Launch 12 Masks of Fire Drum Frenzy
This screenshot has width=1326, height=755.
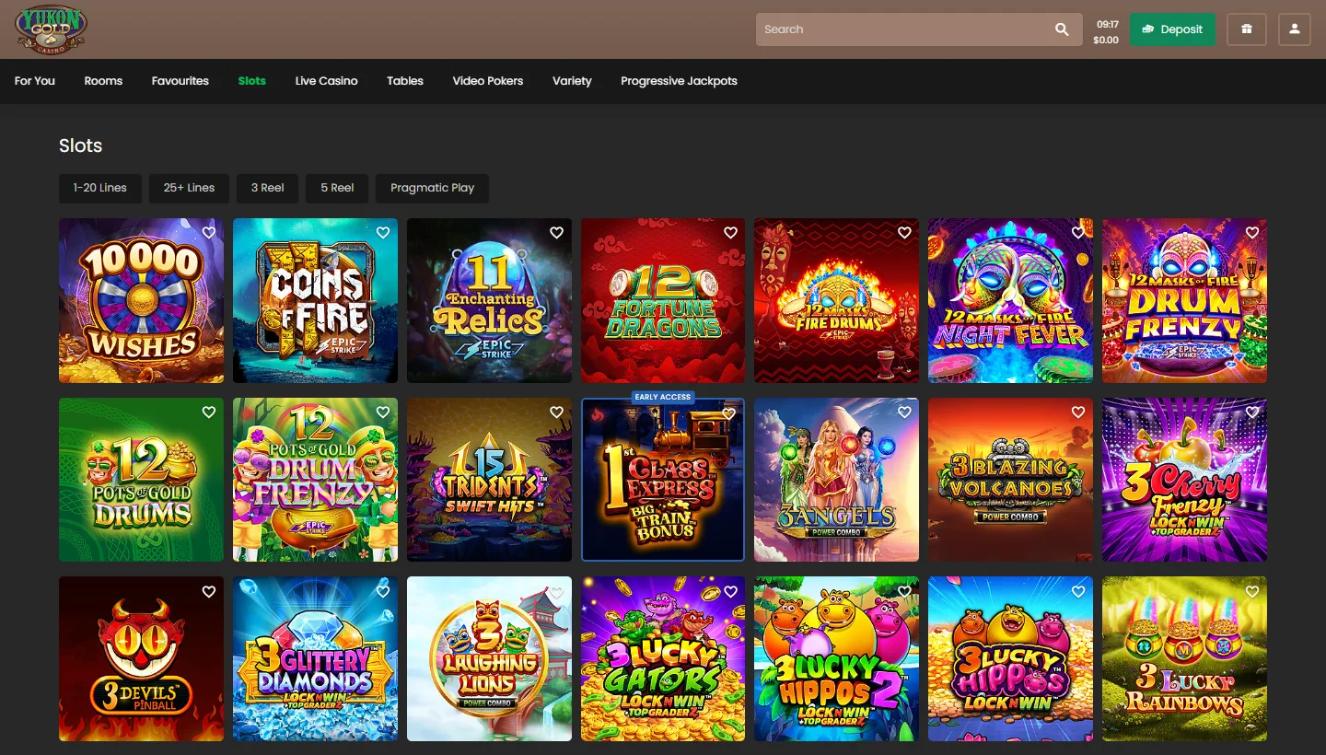pos(1184,300)
